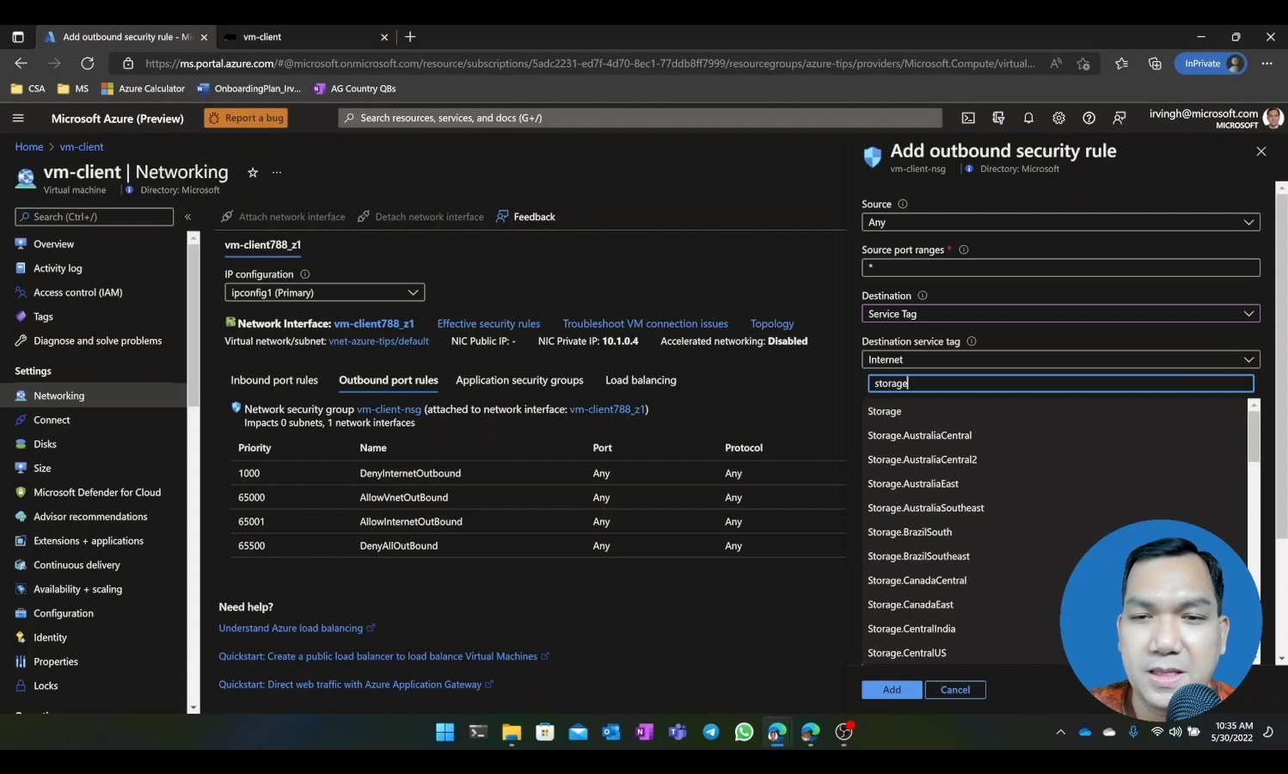Image resolution: width=1288 pixels, height=774 pixels.
Task: Open the vm-client-nsg network security group link
Action: click(x=389, y=409)
